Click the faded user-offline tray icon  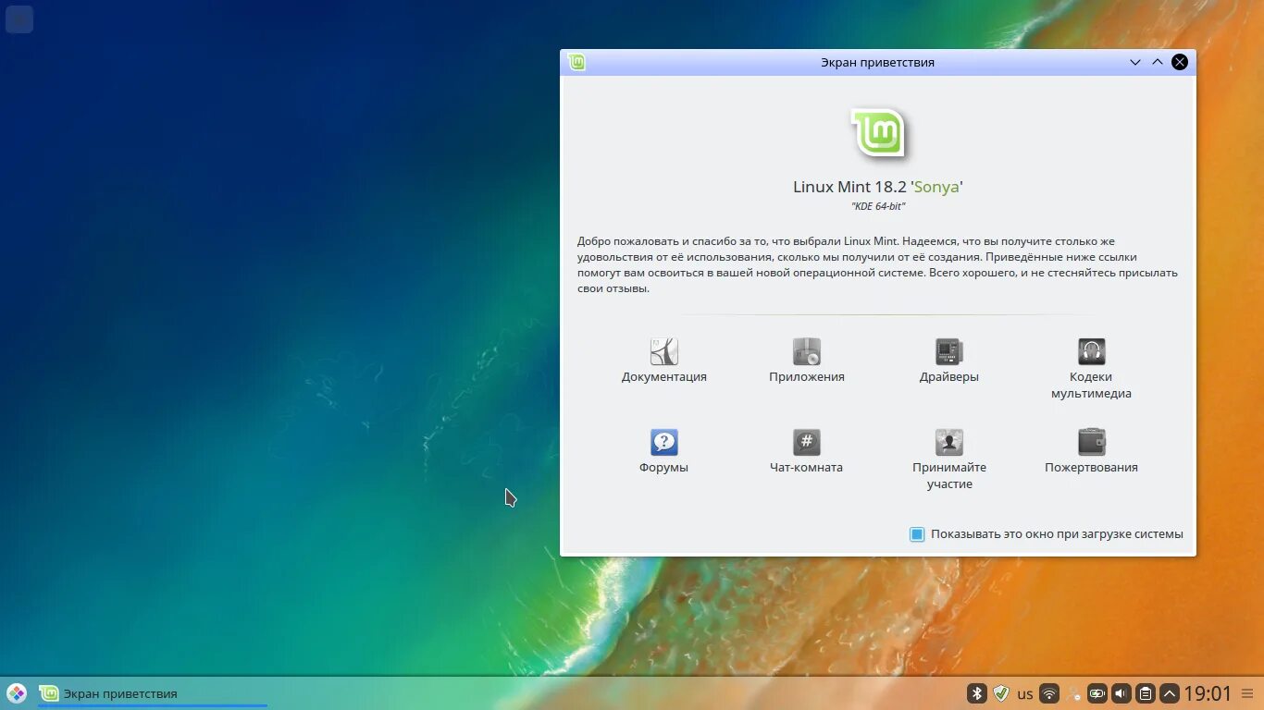pos(1073,693)
